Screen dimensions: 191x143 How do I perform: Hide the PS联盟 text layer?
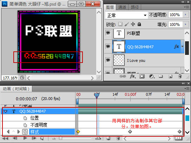tap(108, 33)
